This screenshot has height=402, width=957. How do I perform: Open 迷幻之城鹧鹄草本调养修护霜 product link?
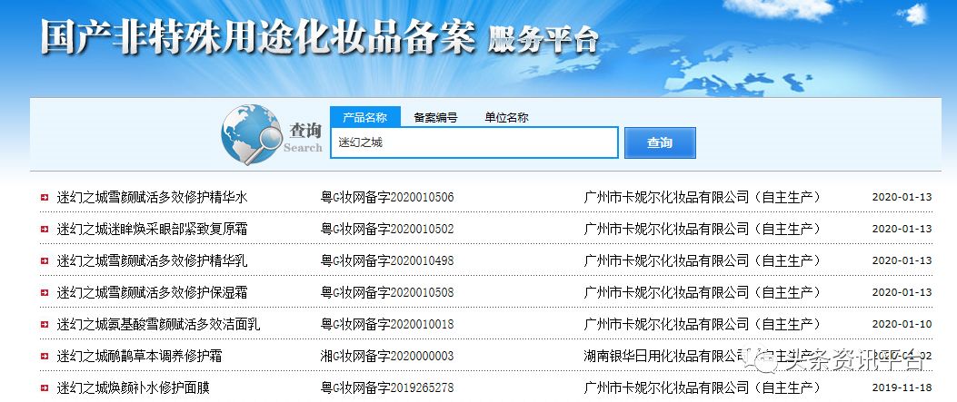click(x=139, y=356)
